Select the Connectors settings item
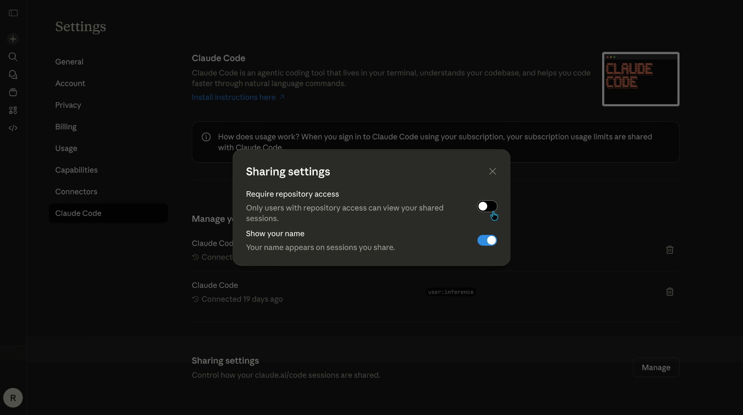Viewport: 743px width, 415px height. click(76, 192)
